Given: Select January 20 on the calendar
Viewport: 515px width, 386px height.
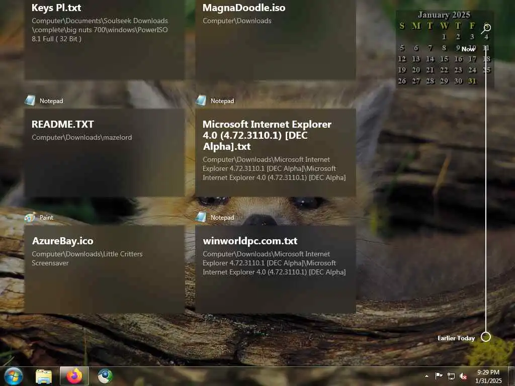Looking at the screenshot, I should tap(416, 70).
